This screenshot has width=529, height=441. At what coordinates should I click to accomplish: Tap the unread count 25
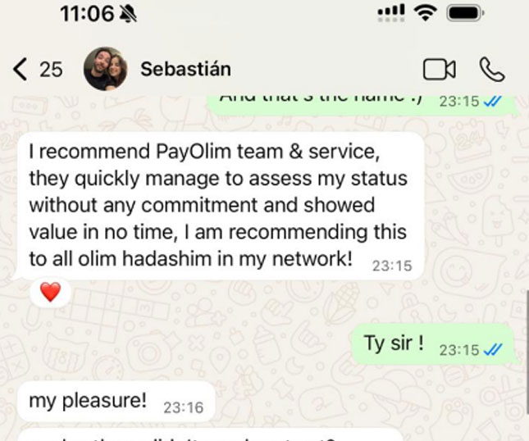pyautogui.click(x=51, y=70)
